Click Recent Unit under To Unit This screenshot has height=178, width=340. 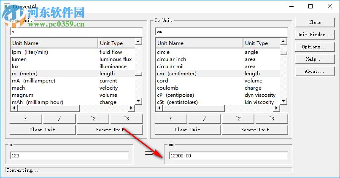pyautogui.click(x=255, y=130)
